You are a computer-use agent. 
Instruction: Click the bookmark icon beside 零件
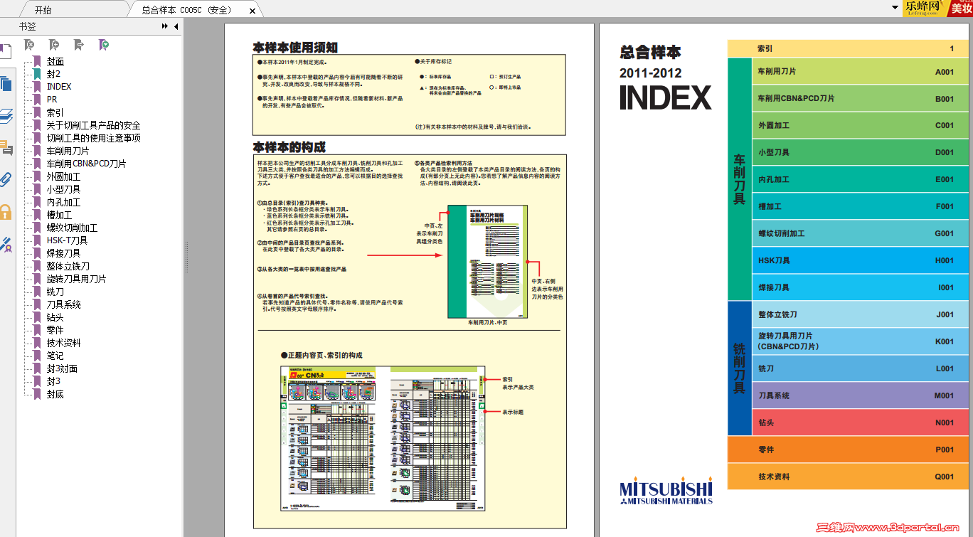tap(37, 330)
